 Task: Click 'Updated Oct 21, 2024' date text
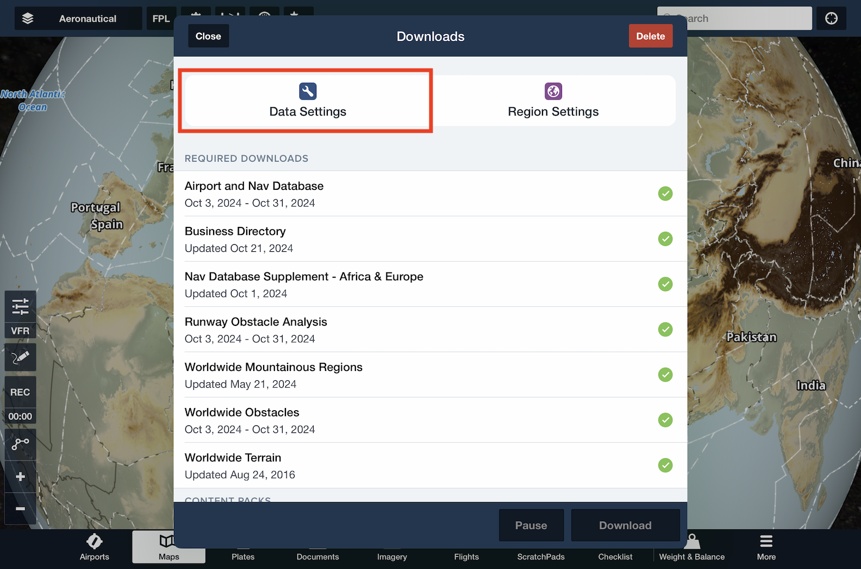[239, 249]
